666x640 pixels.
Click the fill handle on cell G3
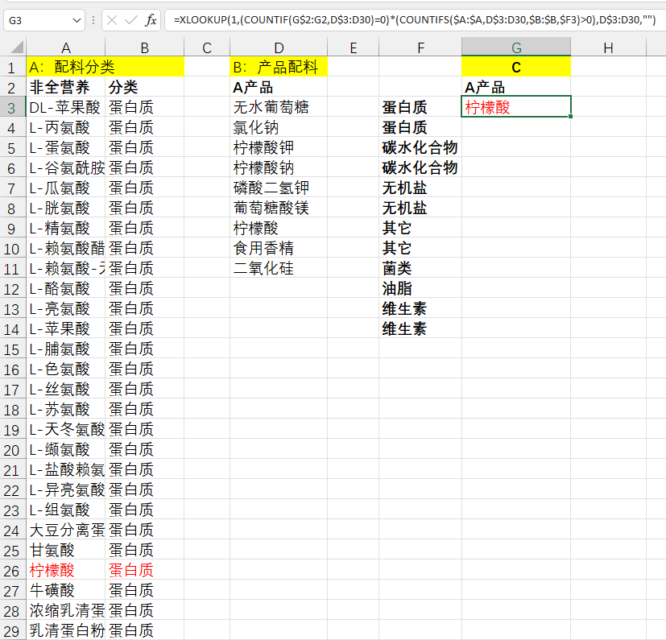pos(570,117)
